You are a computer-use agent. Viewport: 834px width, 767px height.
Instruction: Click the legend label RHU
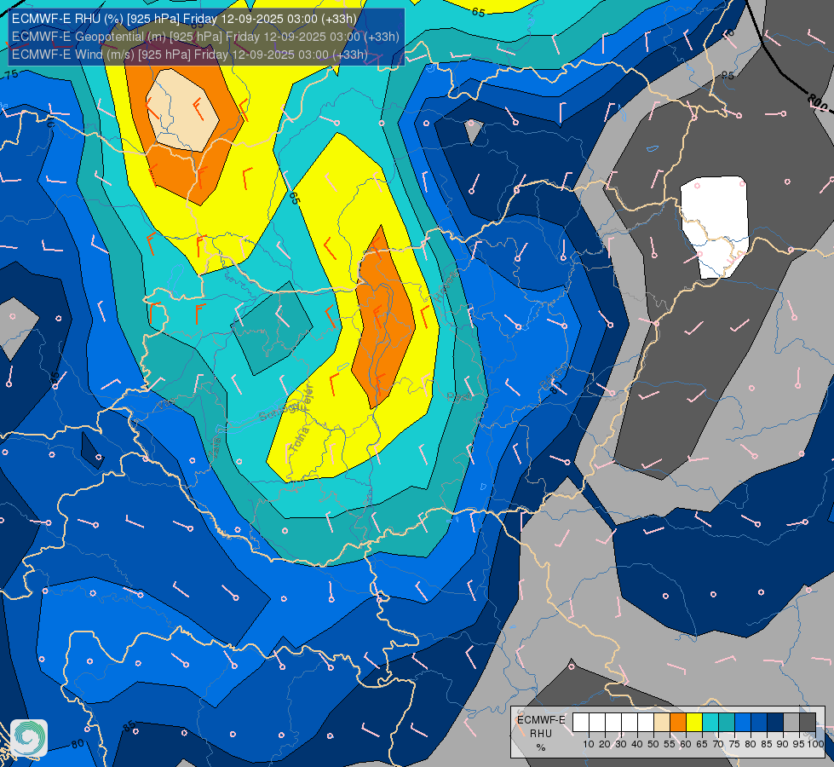(x=541, y=734)
